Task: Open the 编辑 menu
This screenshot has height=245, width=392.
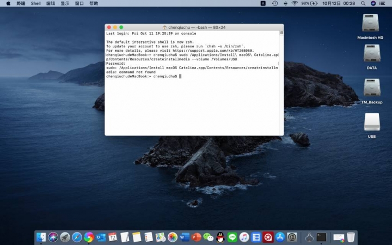Action: pos(51,3)
